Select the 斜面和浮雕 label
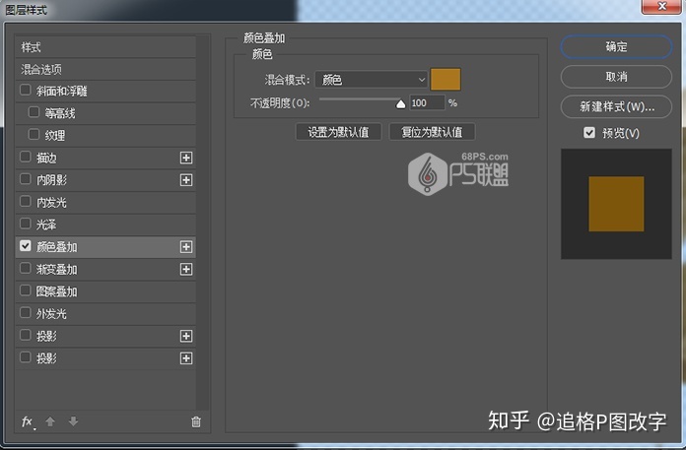Screen dimensions: 686x450 point(62,91)
